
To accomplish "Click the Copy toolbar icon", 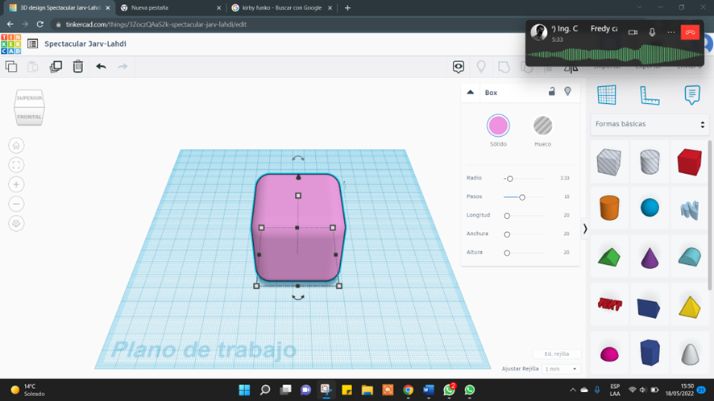I will [11, 67].
